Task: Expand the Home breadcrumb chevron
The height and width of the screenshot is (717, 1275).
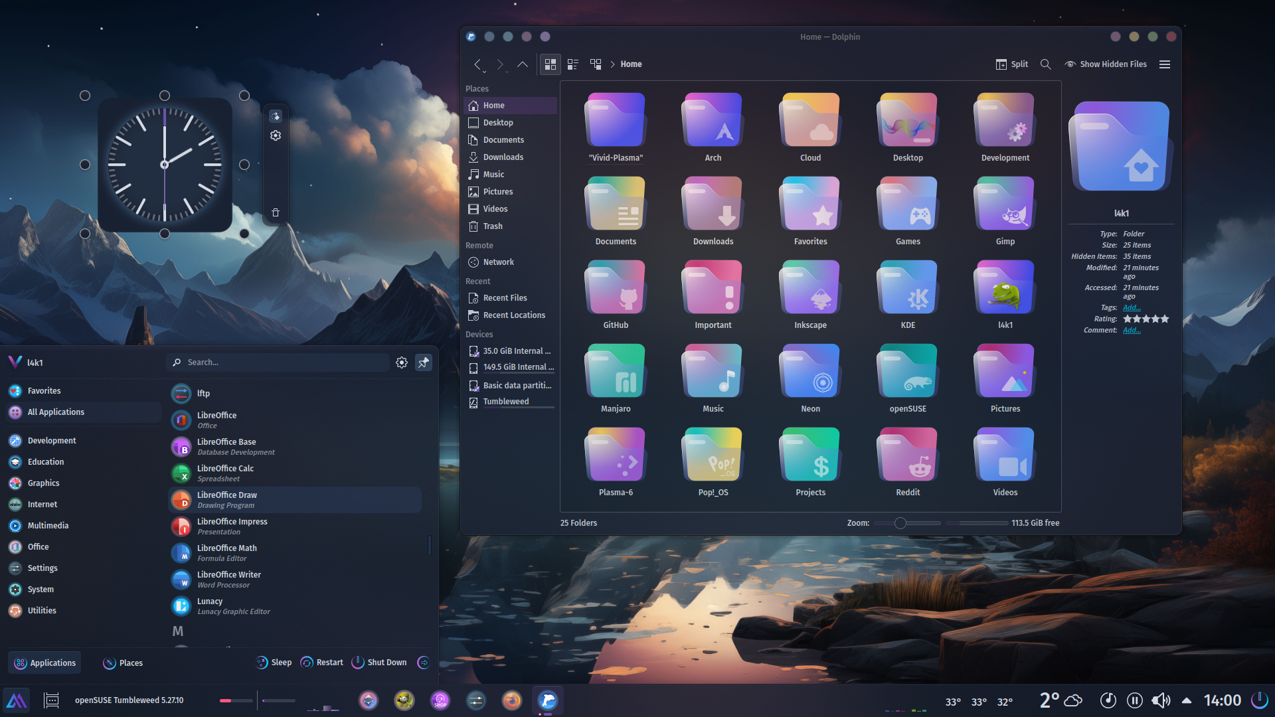Action: tap(612, 64)
